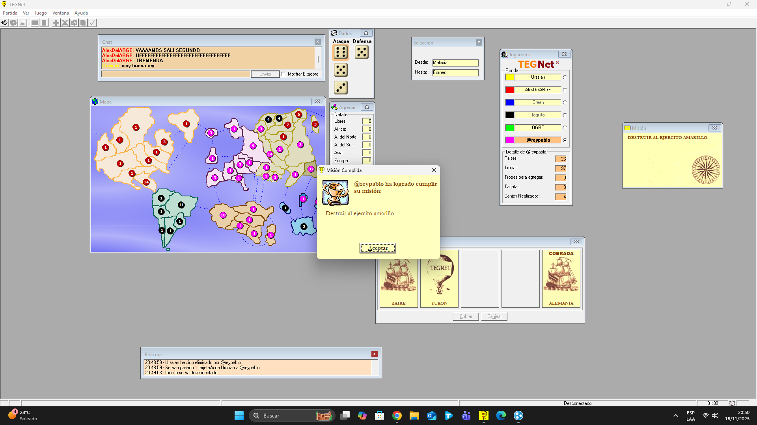Click the red AlexDelARGE color swatch
The height and width of the screenshot is (425, 757).
(510, 90)
